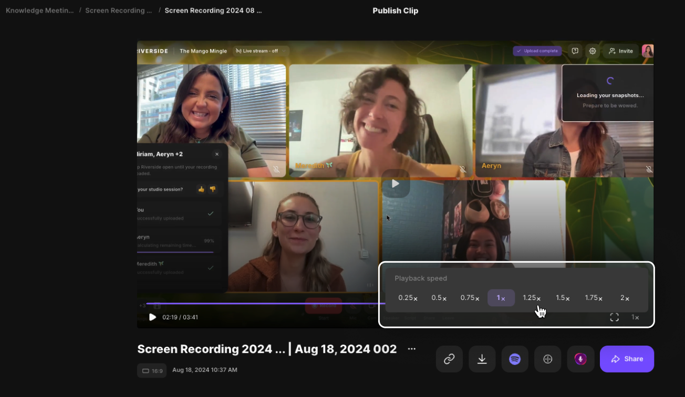Click the 16:9 aspect ratio badge

152,371
